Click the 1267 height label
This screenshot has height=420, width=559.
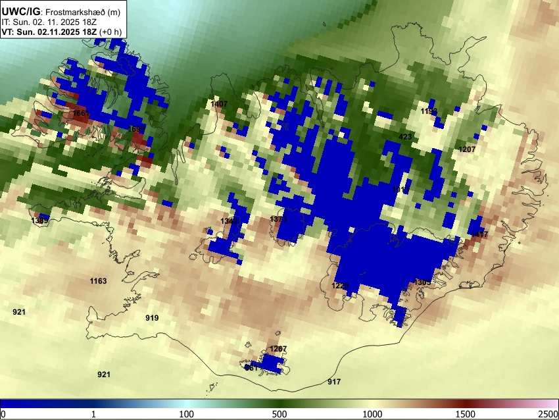[x=278, y=349]
